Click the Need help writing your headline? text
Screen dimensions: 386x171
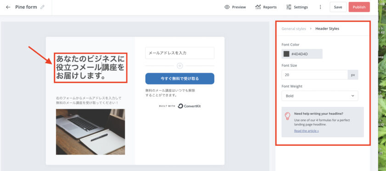click(x=318, y=114)
